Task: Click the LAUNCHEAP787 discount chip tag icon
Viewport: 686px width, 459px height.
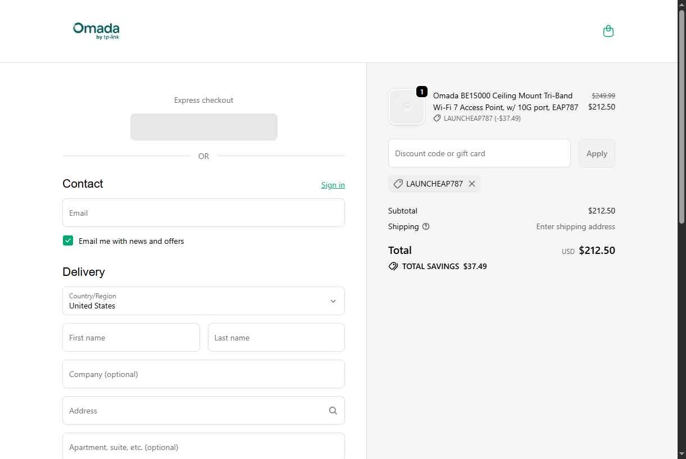Action: pos(398,184)
